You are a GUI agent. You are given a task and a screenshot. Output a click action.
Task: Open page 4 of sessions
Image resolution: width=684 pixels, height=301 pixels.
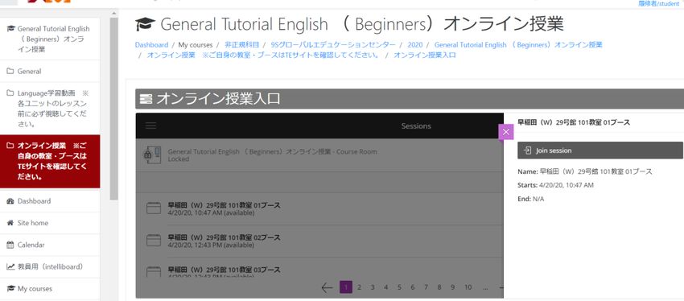pos(385,287)
